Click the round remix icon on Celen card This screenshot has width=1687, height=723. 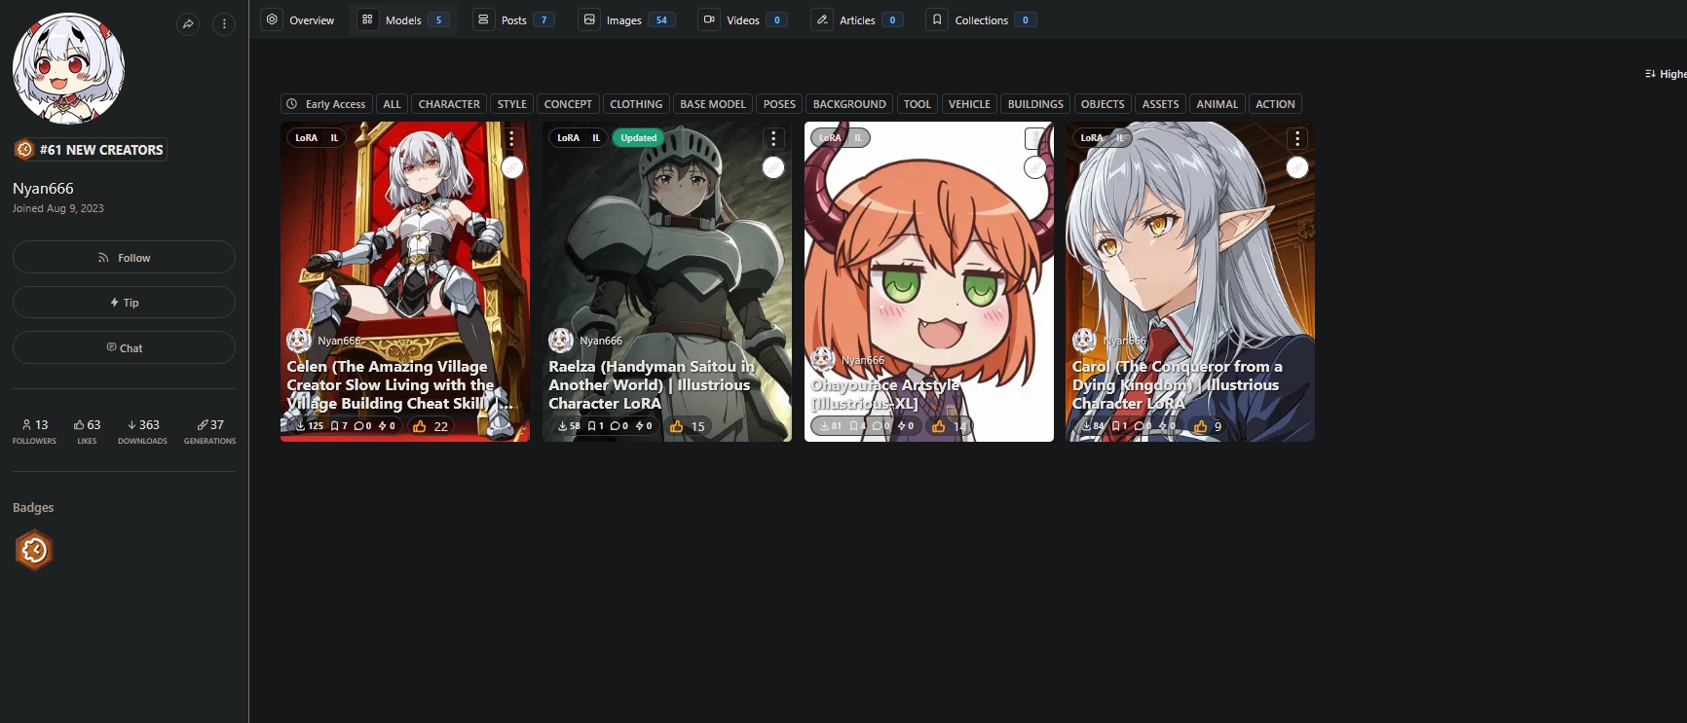511,167
